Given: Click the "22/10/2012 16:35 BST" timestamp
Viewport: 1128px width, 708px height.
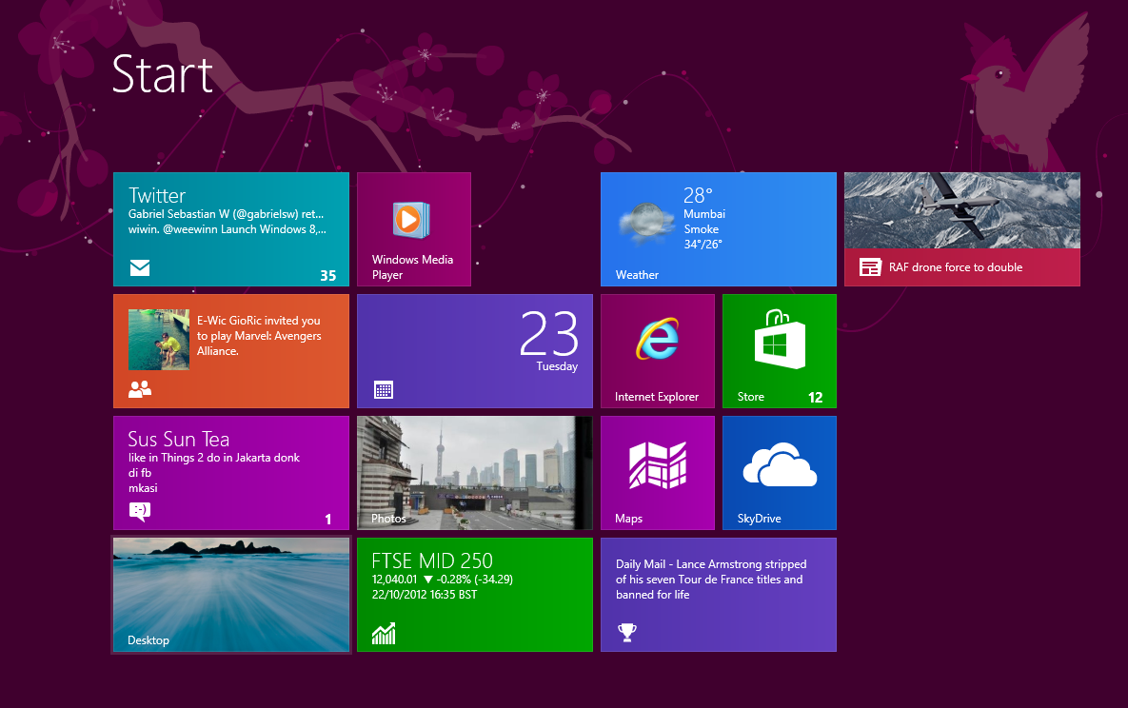Looking at the screenshot, I should click(x=425, y=595).
